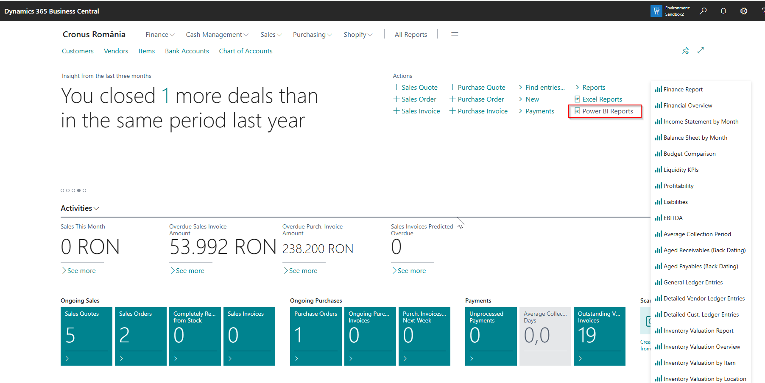Image resolution: width=765 pixels, height=383 pixels.
Task: Open the Sales Invoices tile
Action: pos(249,336)
